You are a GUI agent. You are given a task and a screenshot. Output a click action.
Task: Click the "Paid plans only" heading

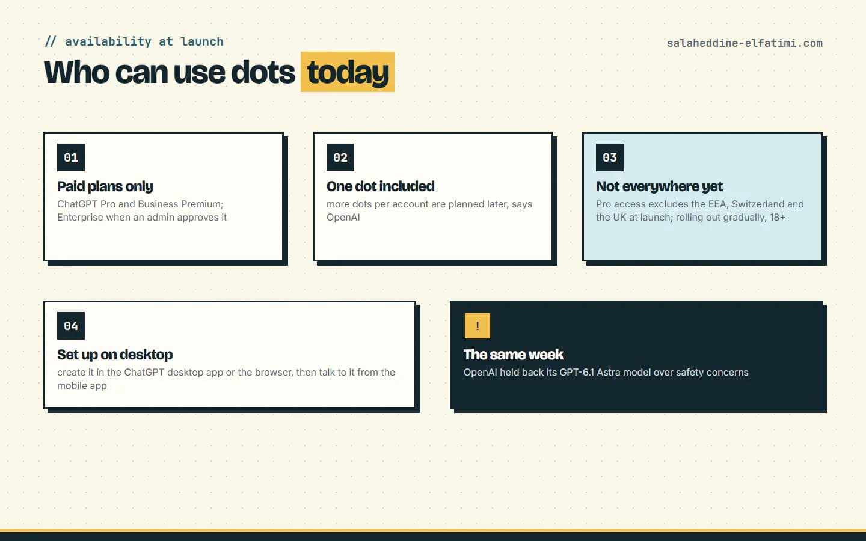pos(105,186)
